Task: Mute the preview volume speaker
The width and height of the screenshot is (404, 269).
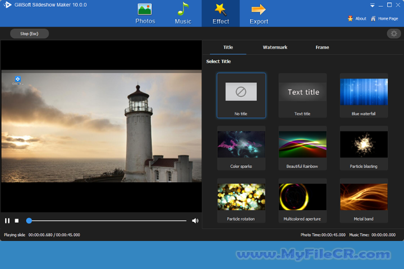Action: 195,221
